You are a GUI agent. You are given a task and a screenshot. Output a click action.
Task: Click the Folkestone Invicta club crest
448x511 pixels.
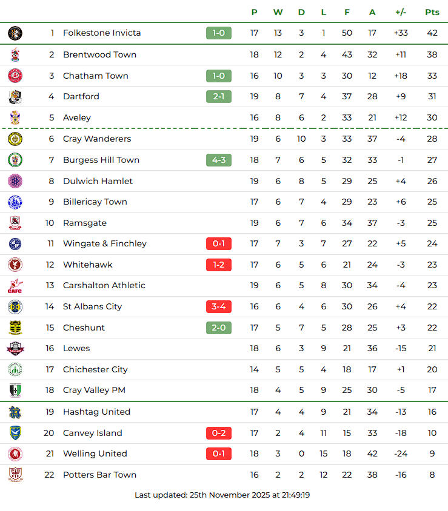coord(15,33)
